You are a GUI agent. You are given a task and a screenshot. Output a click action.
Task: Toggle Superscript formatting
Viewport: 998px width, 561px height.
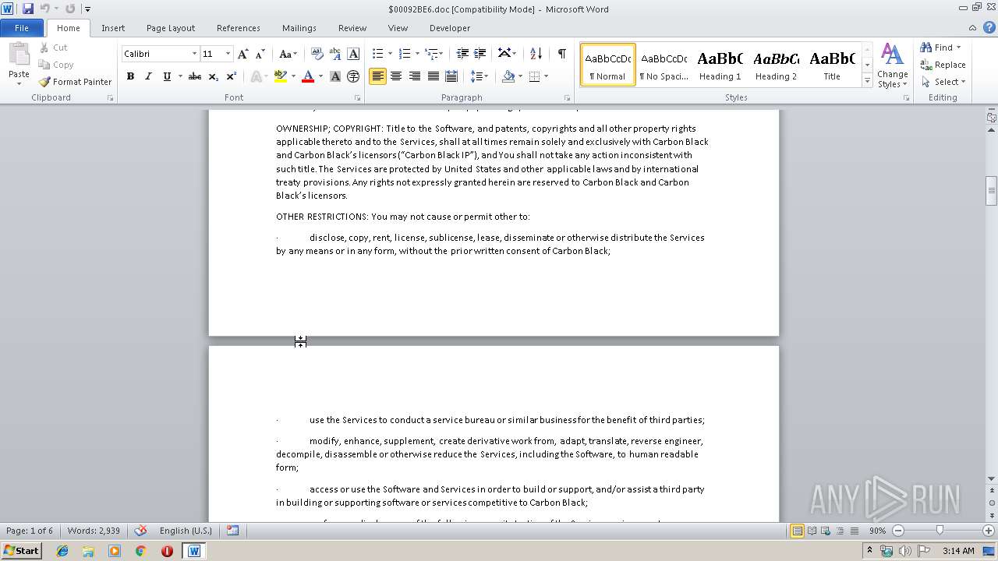pos(232,76)
